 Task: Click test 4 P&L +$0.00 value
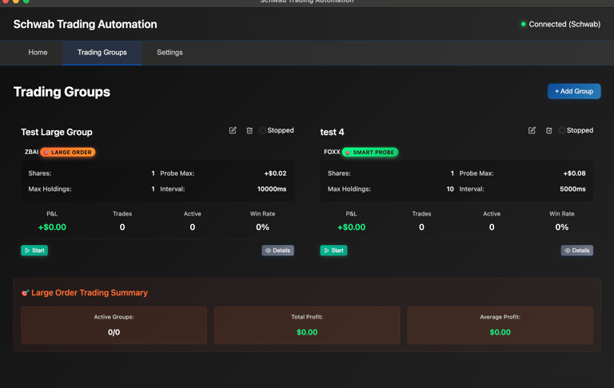[351, 228]
